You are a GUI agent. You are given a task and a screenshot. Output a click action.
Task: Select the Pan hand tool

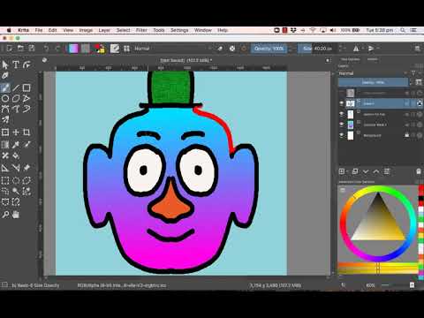(16, 215)
